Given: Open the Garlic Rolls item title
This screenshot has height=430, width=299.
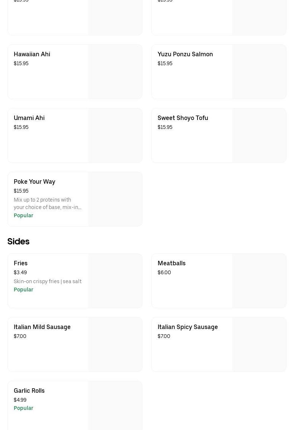Looking at the screenshot, I should pos(29,391).
